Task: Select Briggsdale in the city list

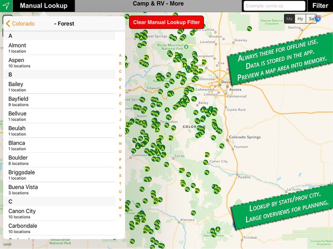Action: coord(59,175)
